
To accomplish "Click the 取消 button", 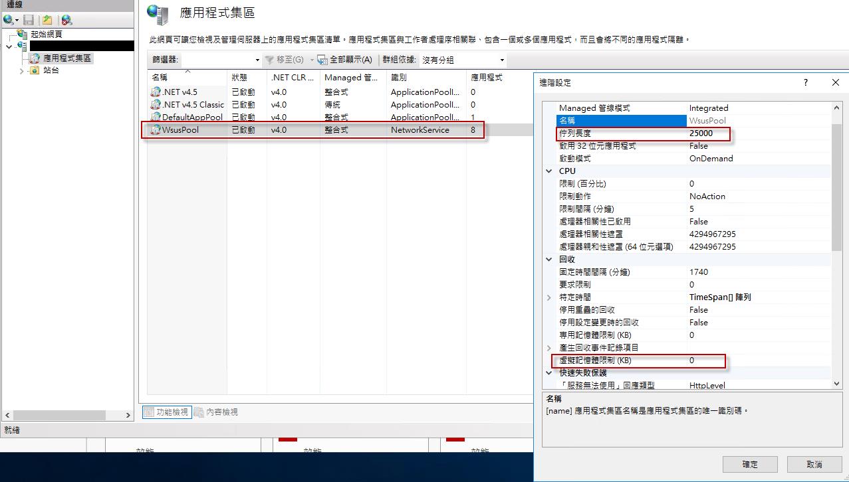I will 814,464.
